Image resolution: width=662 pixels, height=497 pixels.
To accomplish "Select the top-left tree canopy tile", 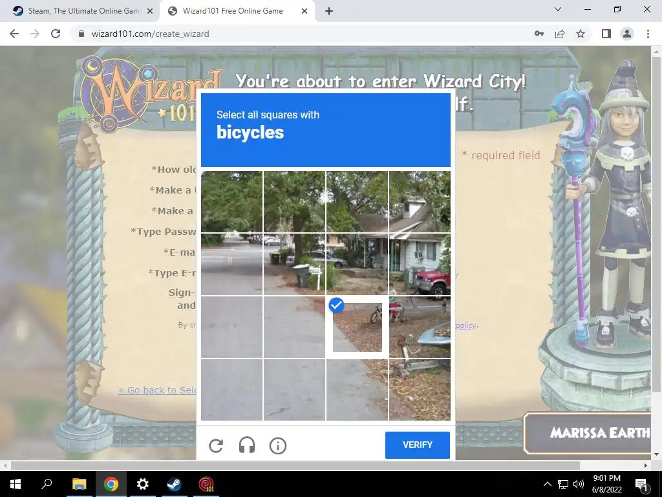I will point(231,202).
